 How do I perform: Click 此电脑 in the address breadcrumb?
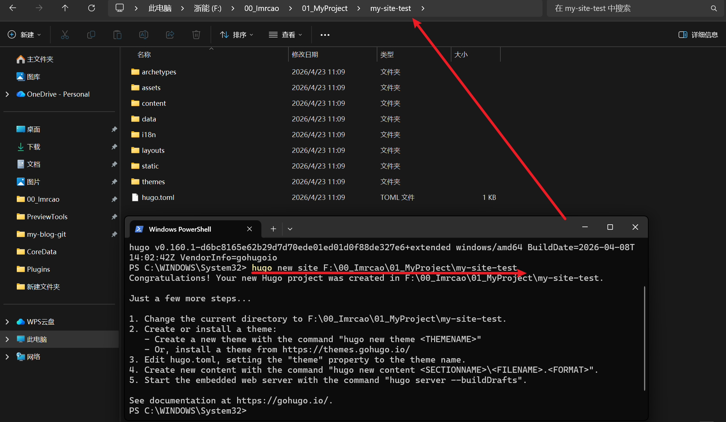pos(160,8)
